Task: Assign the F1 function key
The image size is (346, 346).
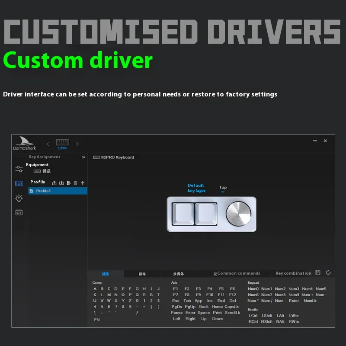Action: [x=176, y=288]
